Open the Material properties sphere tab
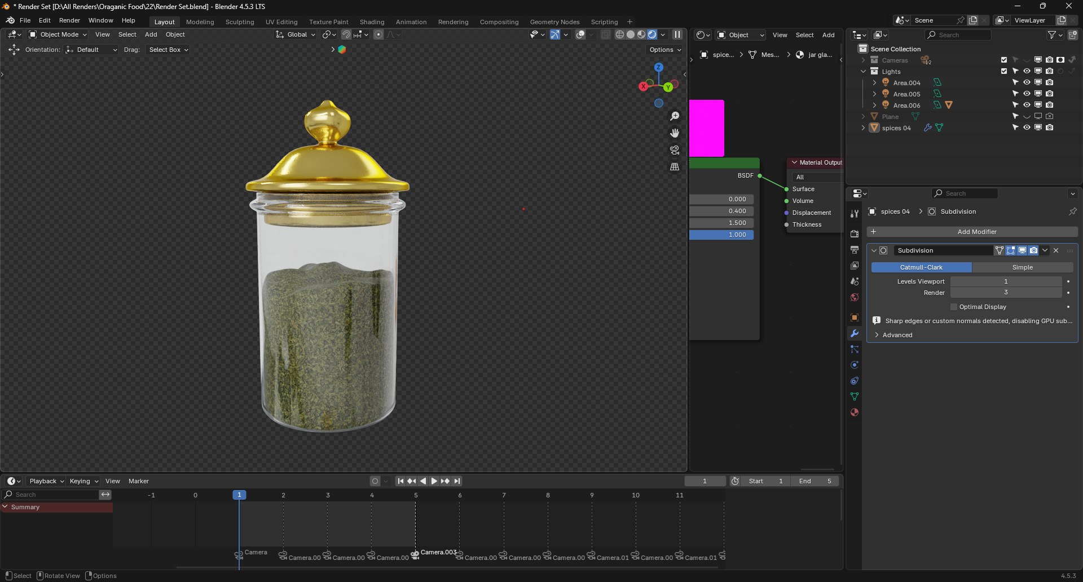 coord(855,412)
